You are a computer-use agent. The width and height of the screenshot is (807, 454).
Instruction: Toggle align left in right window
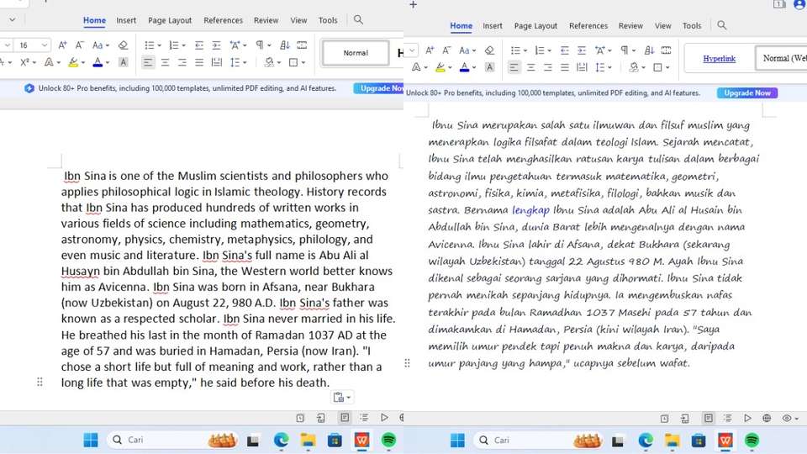(x=514, y=67)
